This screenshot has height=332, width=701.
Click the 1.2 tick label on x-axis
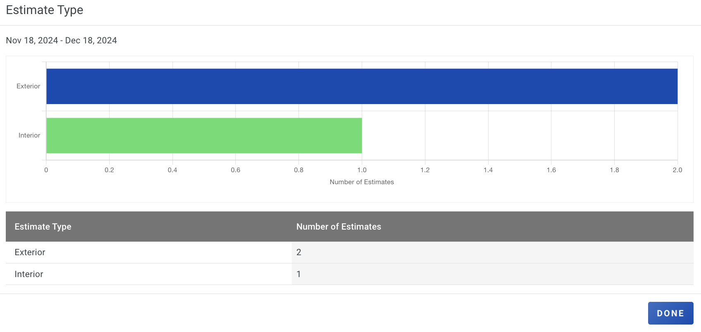(x=425, y=170)
